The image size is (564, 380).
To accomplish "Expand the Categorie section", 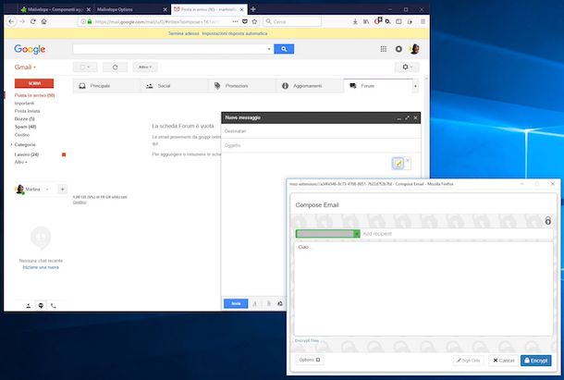I will [x=25, y=144].
